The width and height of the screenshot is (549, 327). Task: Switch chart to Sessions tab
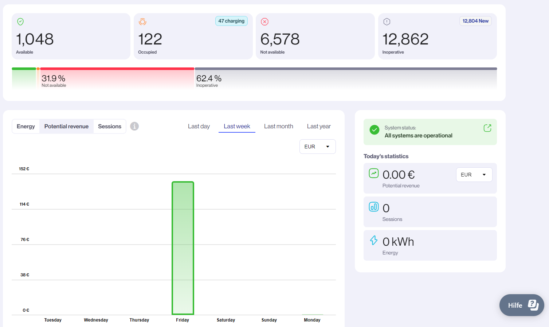click(110, 126)
